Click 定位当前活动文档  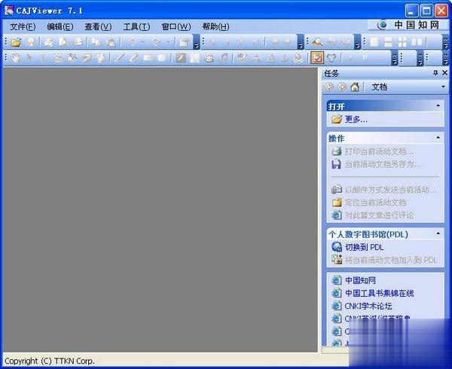coord(376,203)
